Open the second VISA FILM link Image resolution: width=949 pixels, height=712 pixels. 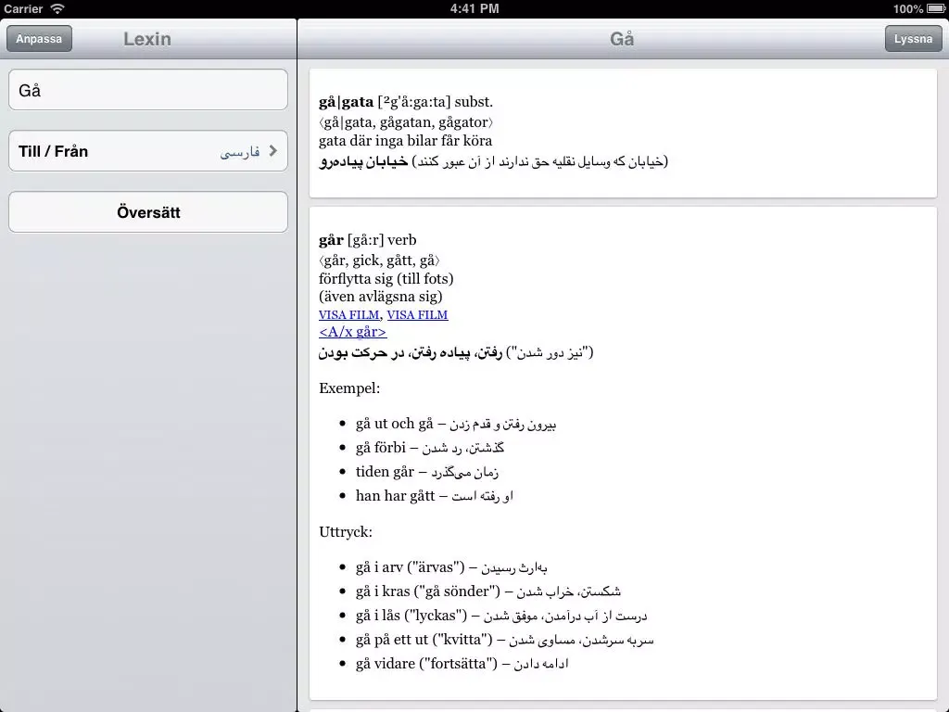tap(417, 315)
